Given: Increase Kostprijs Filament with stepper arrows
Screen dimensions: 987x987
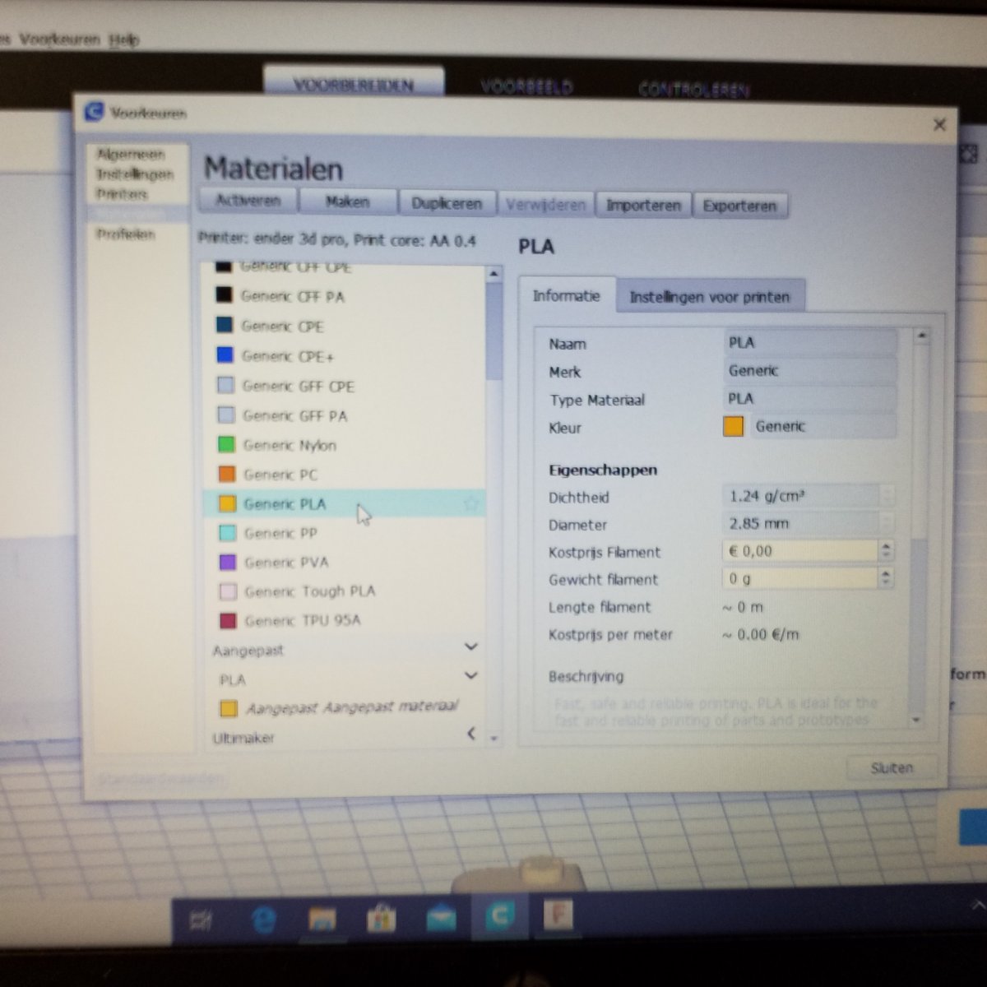Looking at the screenshot, I should (x=886, y=545).
